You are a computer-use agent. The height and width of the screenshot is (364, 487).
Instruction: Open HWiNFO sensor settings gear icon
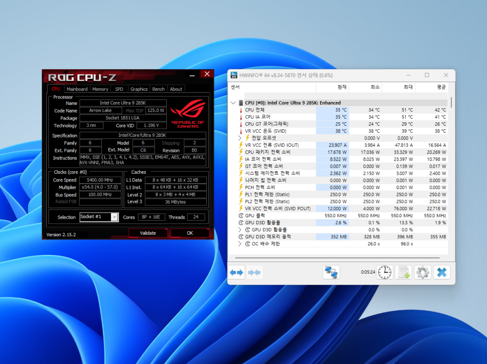point(422,272)
